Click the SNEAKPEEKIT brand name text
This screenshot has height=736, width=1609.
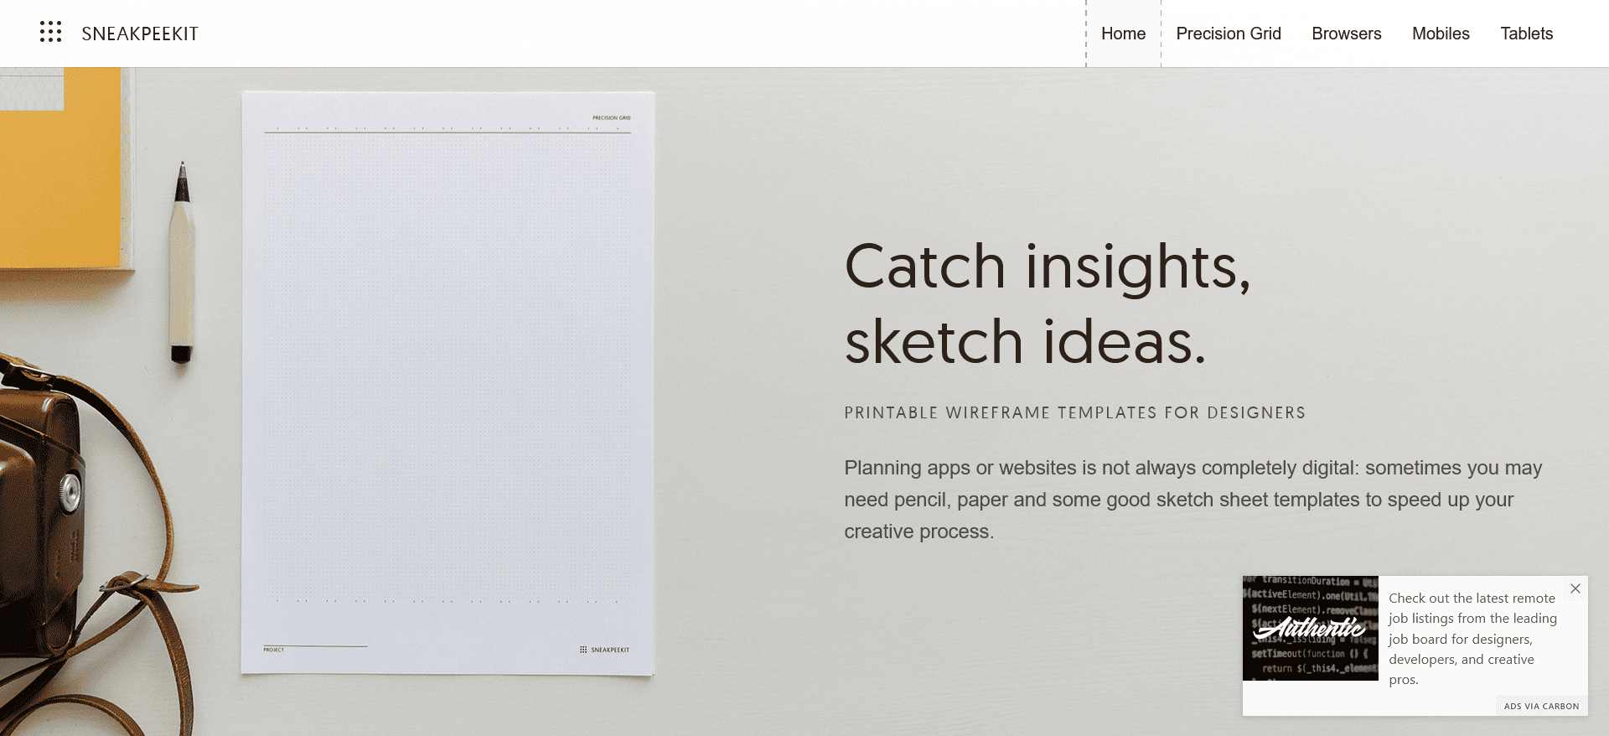click(x=140, y=34)
